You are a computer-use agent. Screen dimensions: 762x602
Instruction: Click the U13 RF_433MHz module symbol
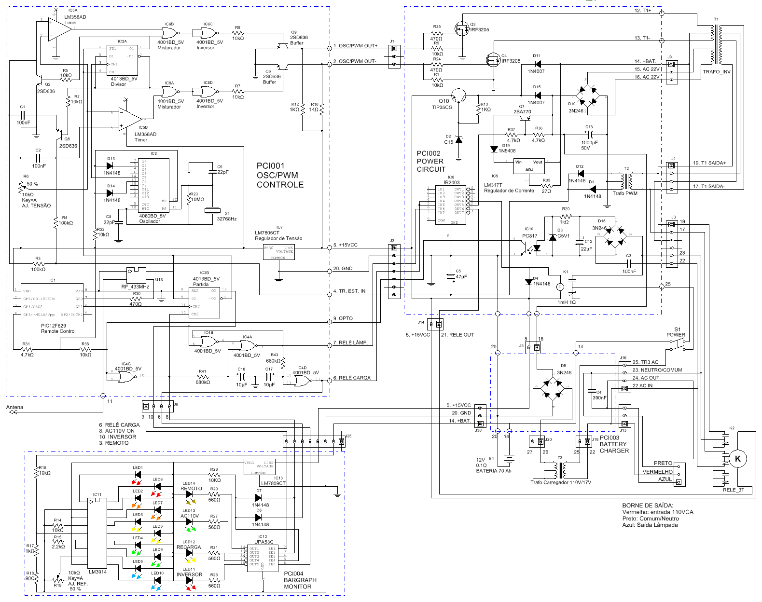pyautogui.click(x=136, y=274)
